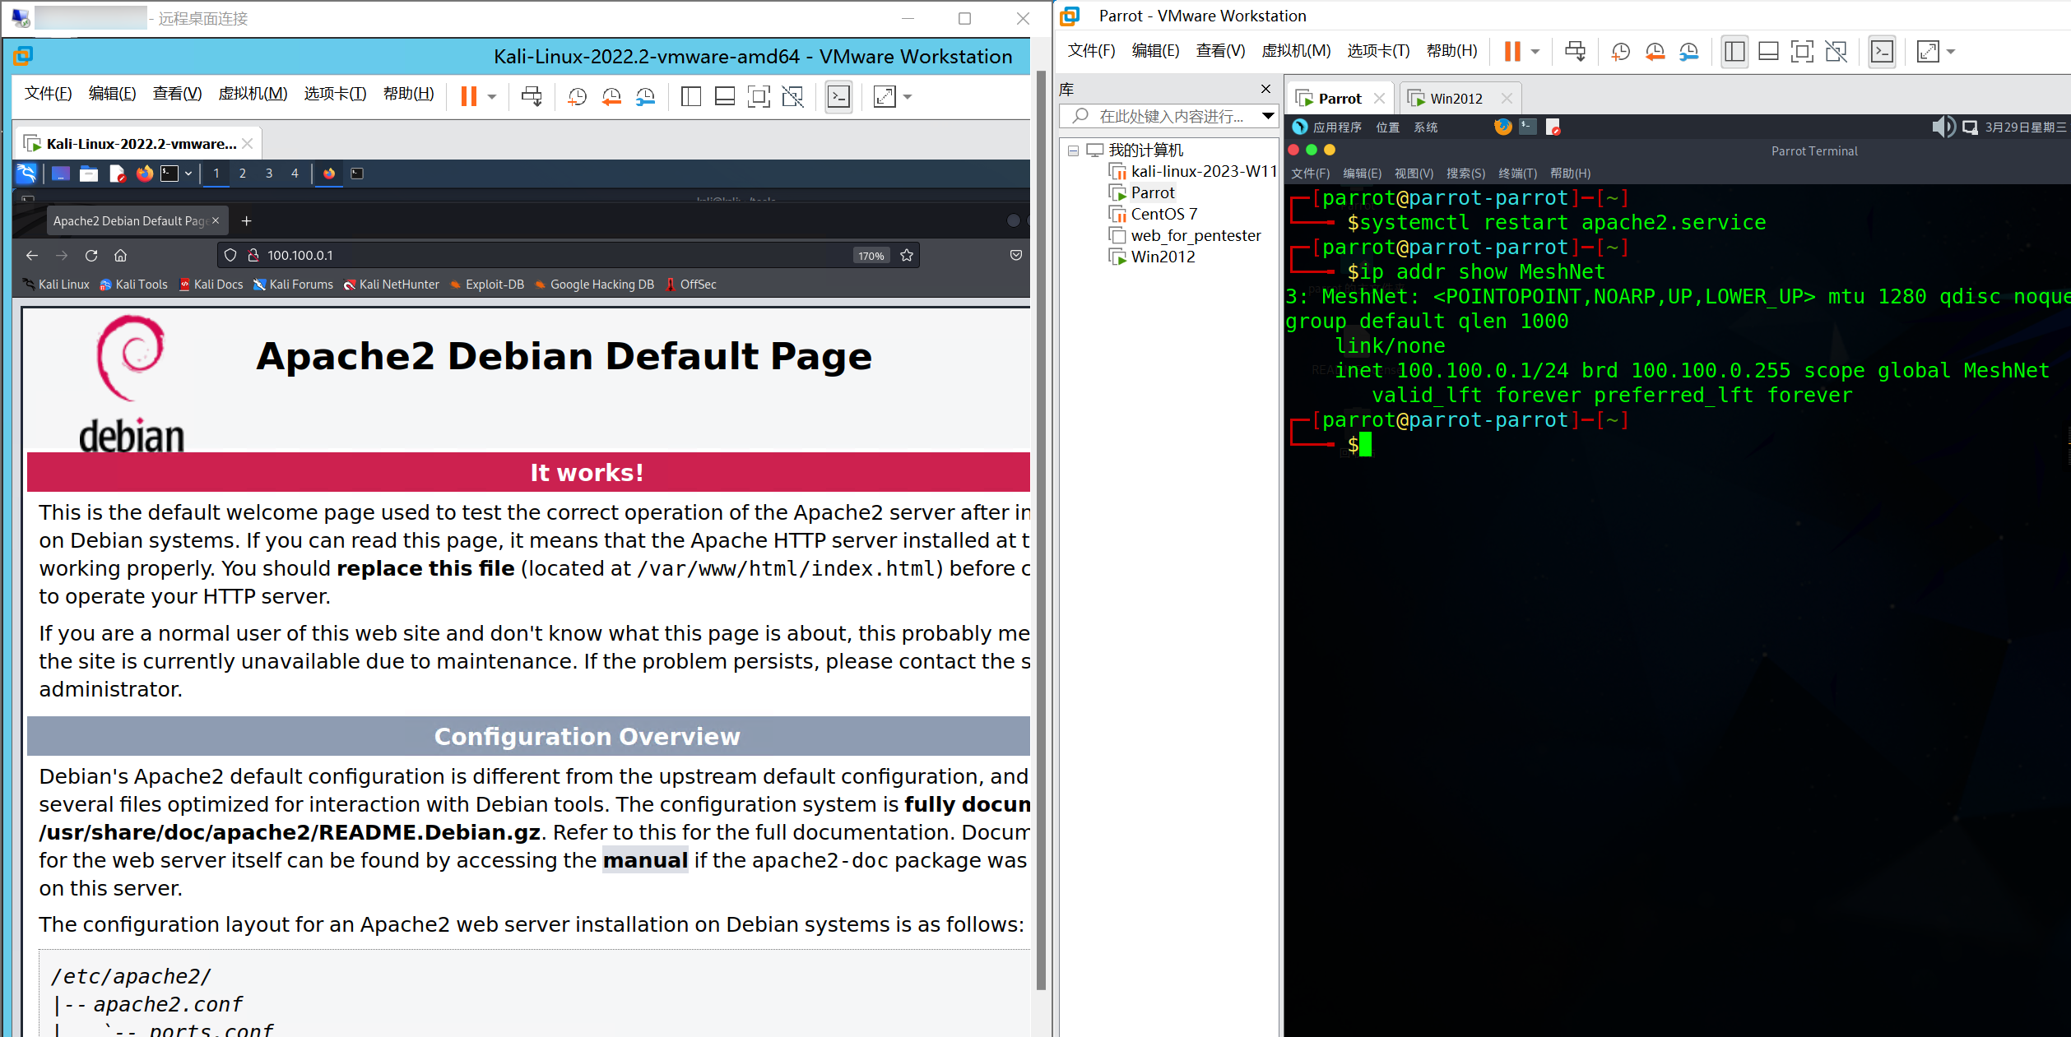Launch Firefox from the Kali panel

[145, 174]
